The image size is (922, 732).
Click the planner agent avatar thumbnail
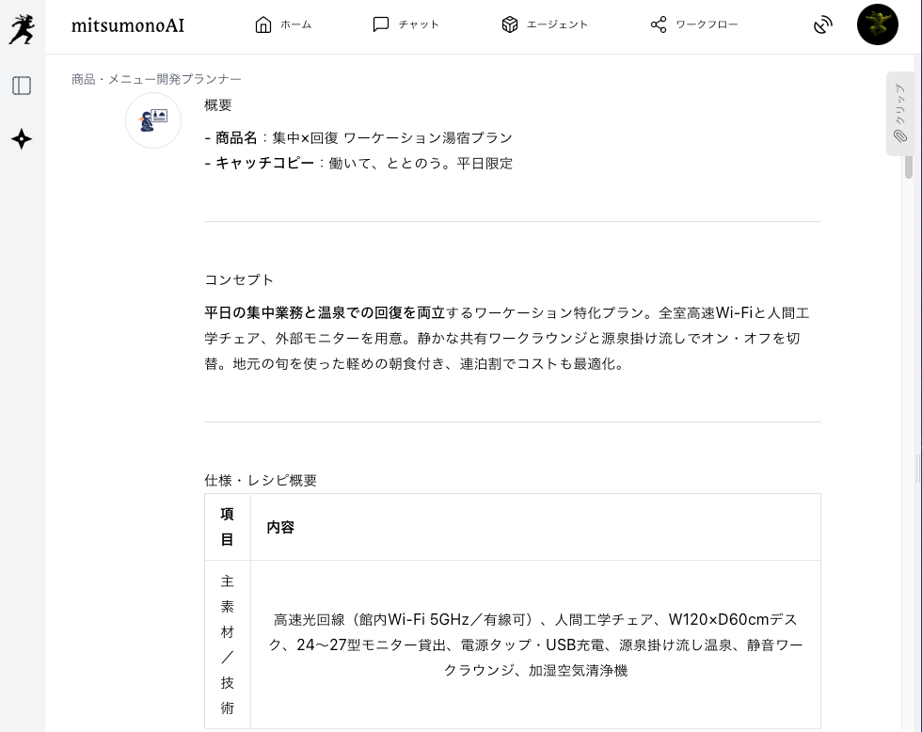[x=153, y=120]
